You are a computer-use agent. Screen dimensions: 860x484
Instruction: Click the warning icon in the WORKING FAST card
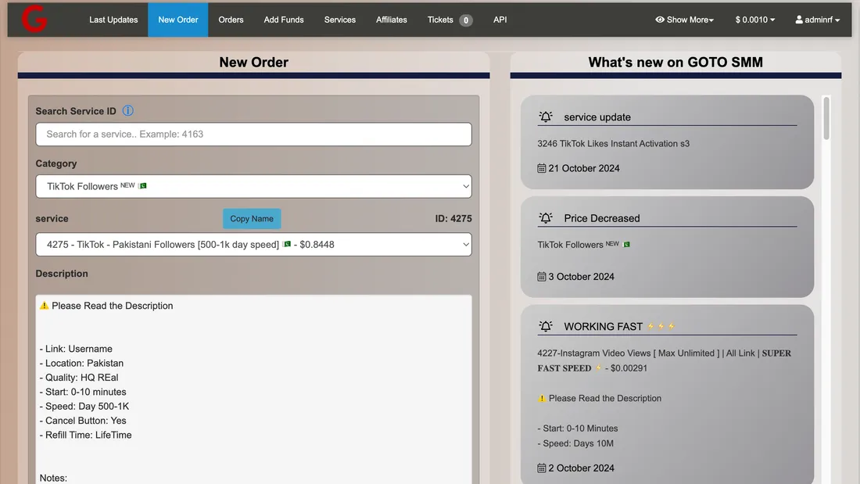pyautogui.click(x=542, y=399)
